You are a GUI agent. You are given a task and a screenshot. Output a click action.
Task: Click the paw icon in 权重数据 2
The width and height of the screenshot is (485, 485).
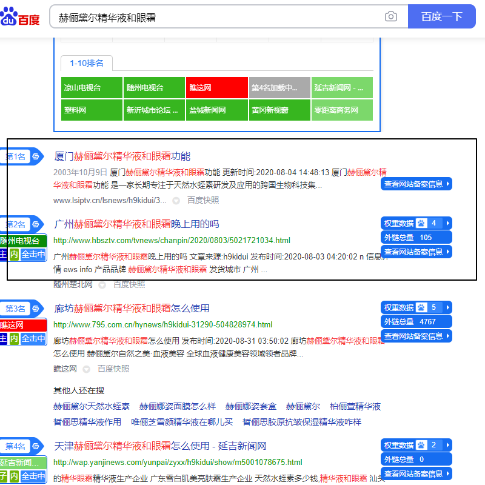[x=421, y=445]
